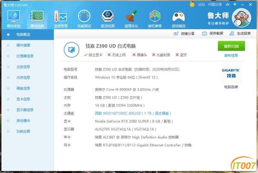Click the 技嘉 Z390 UD motherboard value
This screenshot has height=173, width=258.
(x=118, y=97)
